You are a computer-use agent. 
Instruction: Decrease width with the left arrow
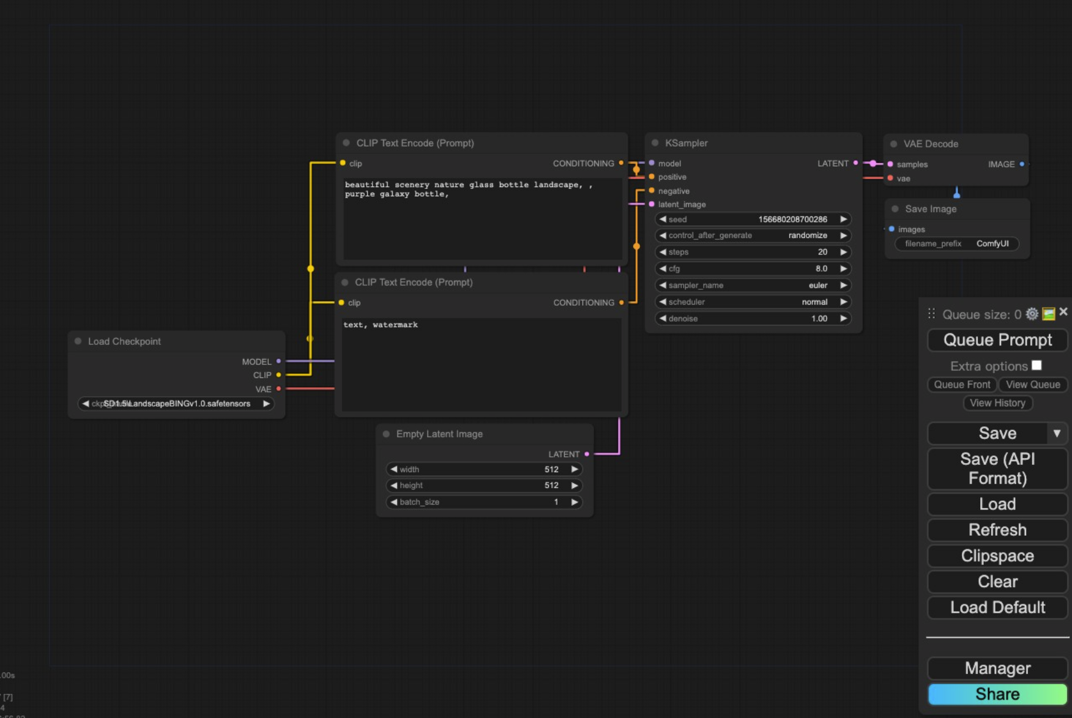[394, 469]
